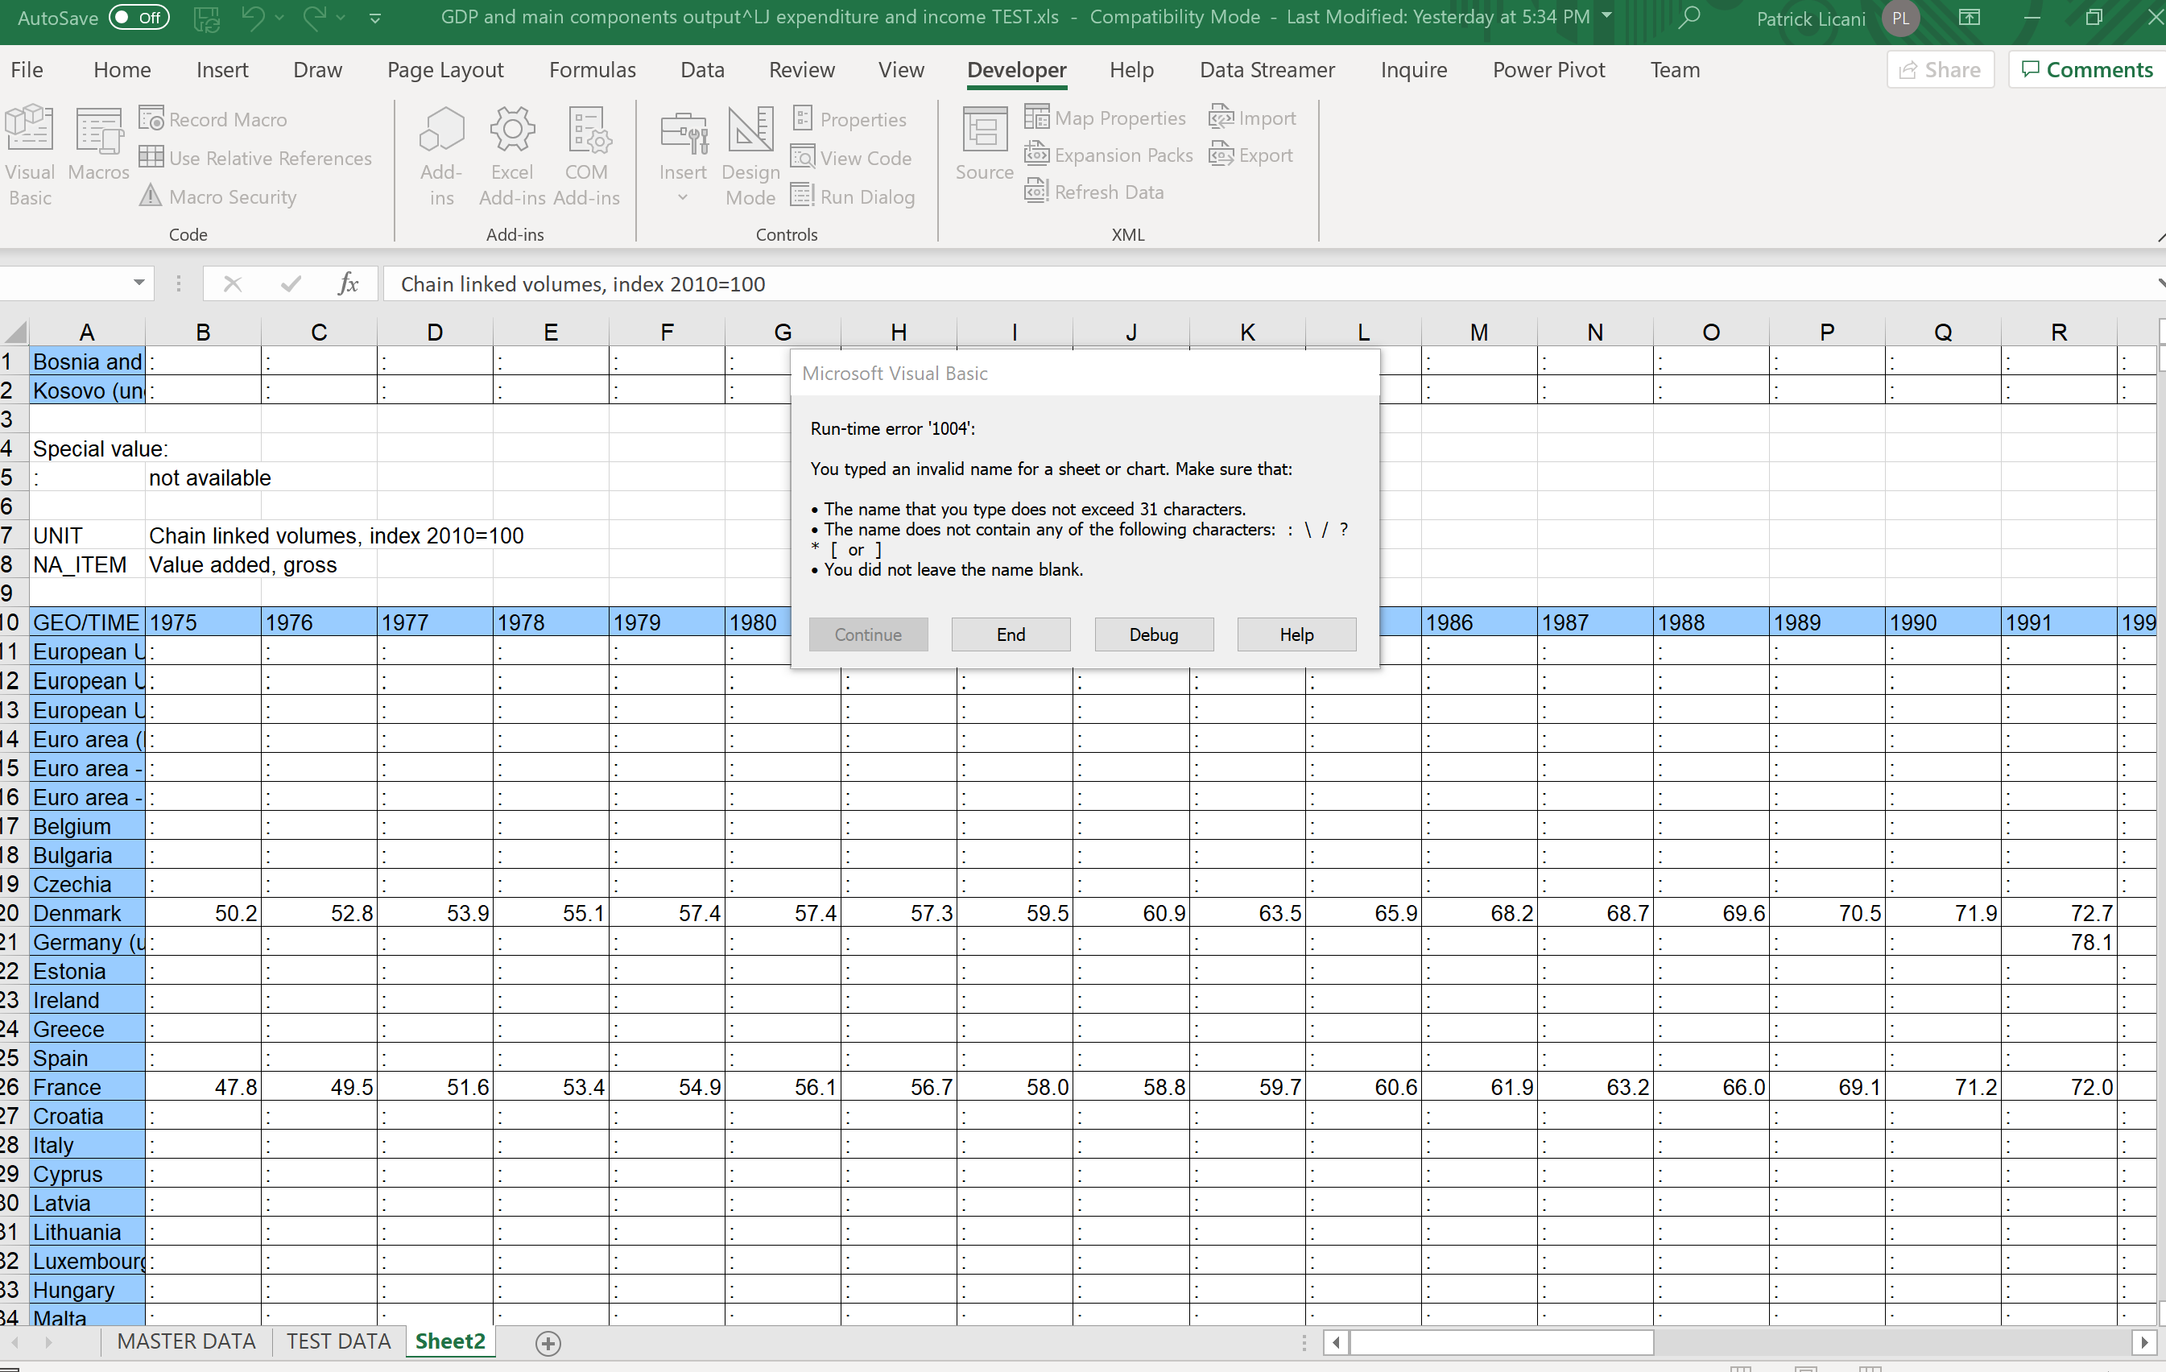2166x1372 pixels.
Task: Open Excel Add-ins dialog
Action: point(512,130)
